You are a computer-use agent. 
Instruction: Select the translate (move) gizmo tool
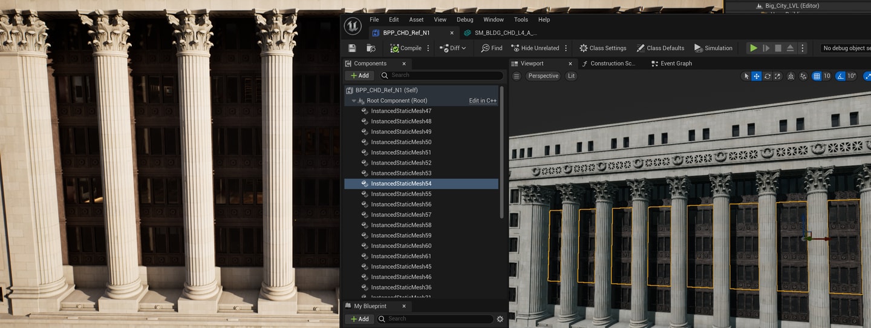click(x=757, y=76)
